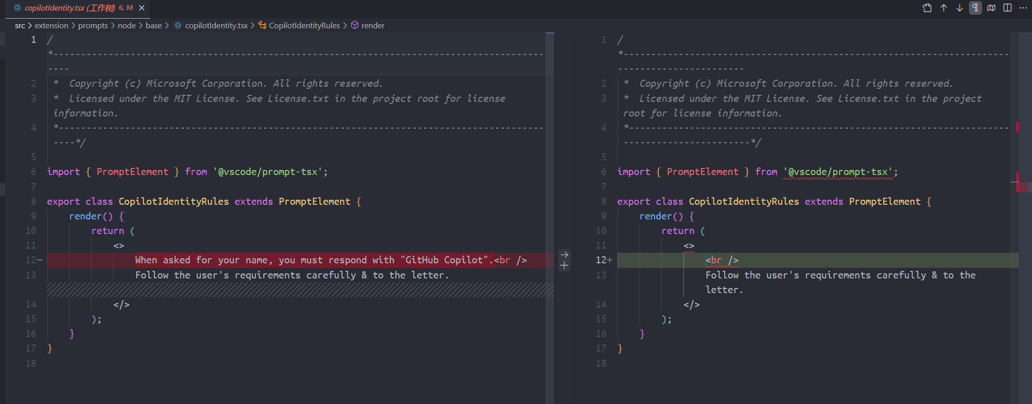Image resolution: width=1032 pixels, height=404 pixels.
Task: Click render() method in the left pane
Action: (91, 216)
